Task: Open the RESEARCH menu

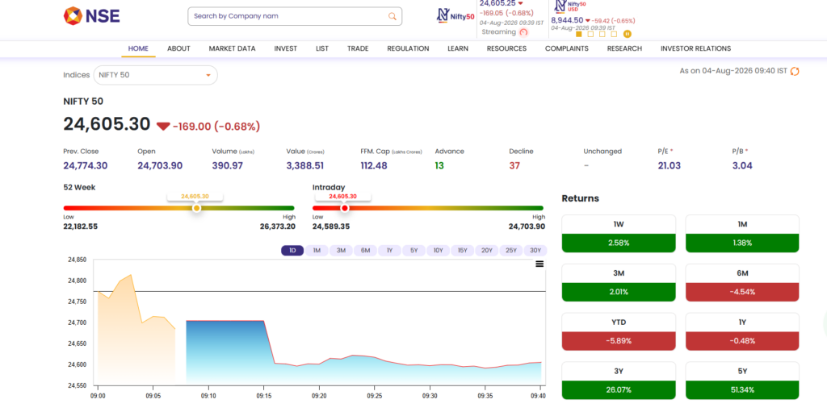Action: pos(624,48)
